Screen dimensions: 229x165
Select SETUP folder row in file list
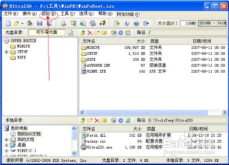click(x=153, y=53)
